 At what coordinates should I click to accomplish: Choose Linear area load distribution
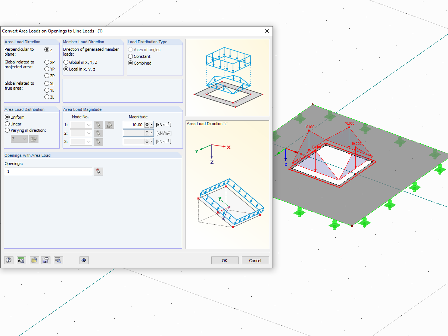click(7, 124)
